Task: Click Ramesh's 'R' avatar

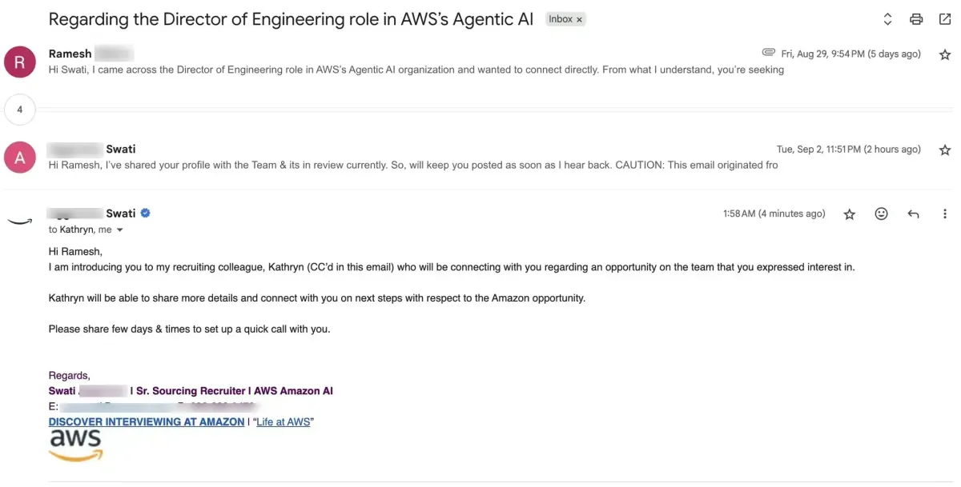Action: point(20,62)
